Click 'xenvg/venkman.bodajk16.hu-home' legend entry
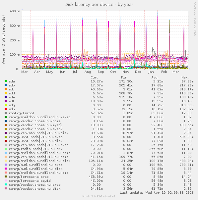The width and height of the screenshot is (198, 200). [38, 157]
